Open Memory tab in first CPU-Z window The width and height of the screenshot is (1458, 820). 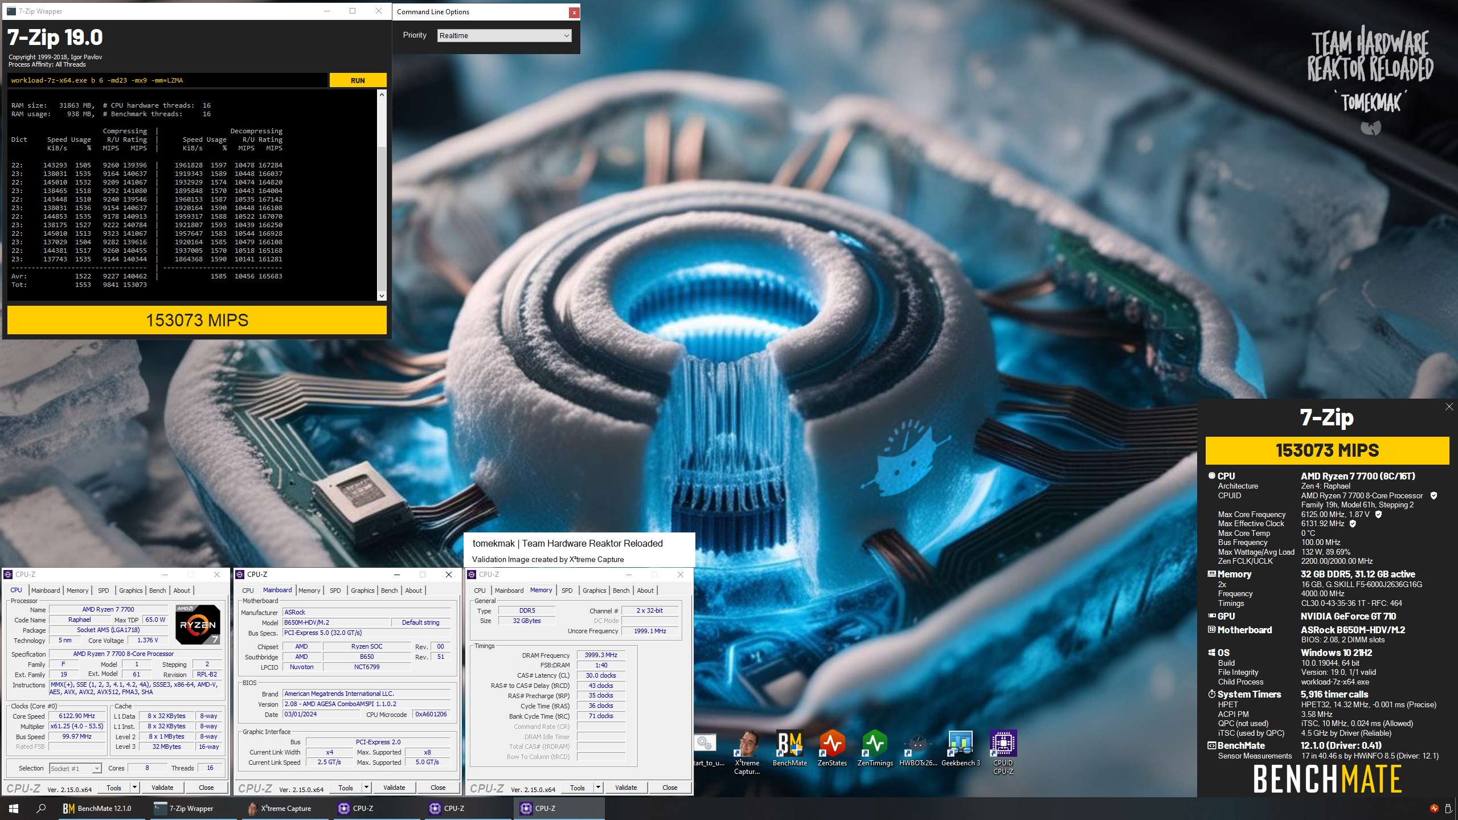tap(77, 591)
